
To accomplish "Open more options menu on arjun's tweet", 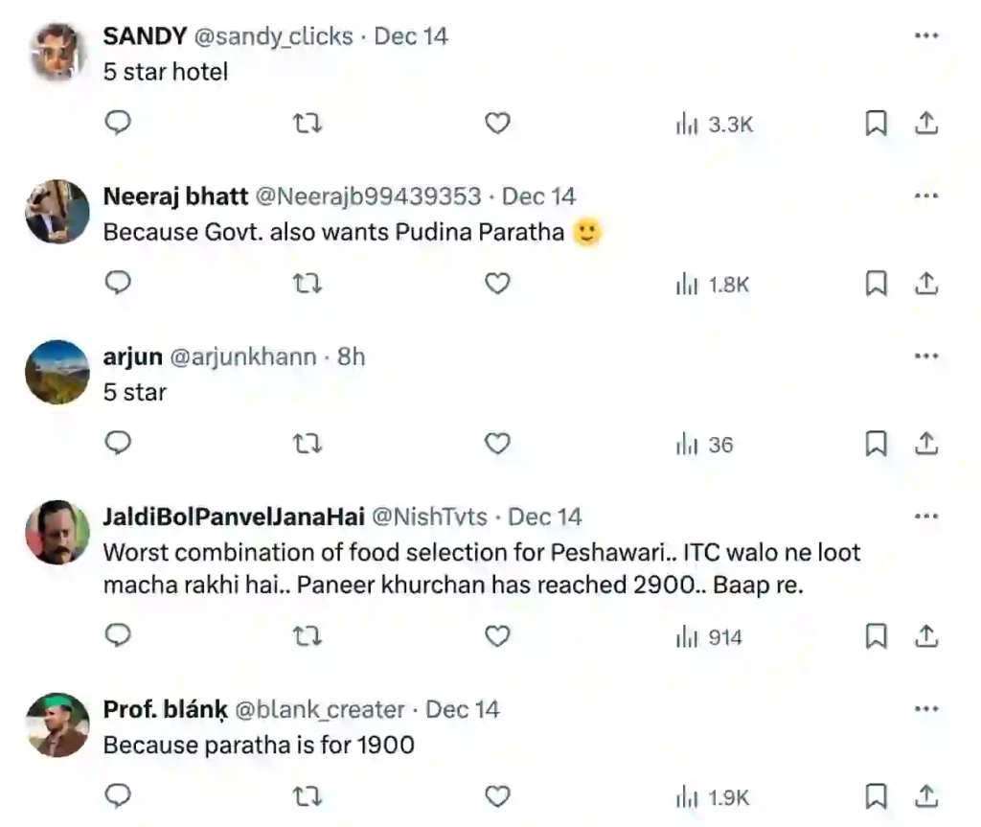I will pos(925,356).
